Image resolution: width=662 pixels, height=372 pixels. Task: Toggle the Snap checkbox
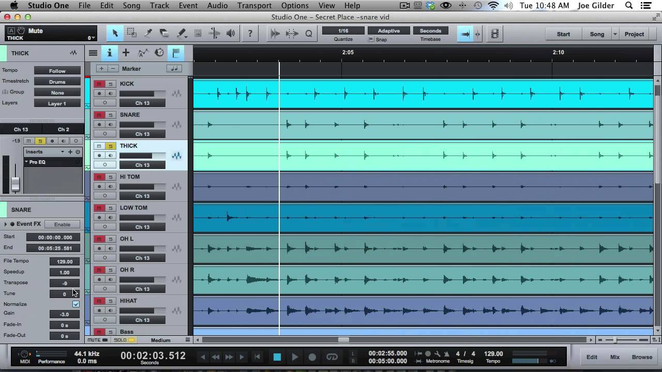click(371, 39)
